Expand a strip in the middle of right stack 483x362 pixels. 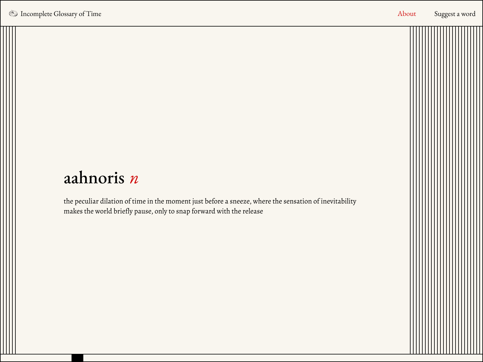coord(446,190)
